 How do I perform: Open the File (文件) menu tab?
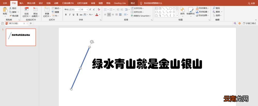(x=5, y=3)
